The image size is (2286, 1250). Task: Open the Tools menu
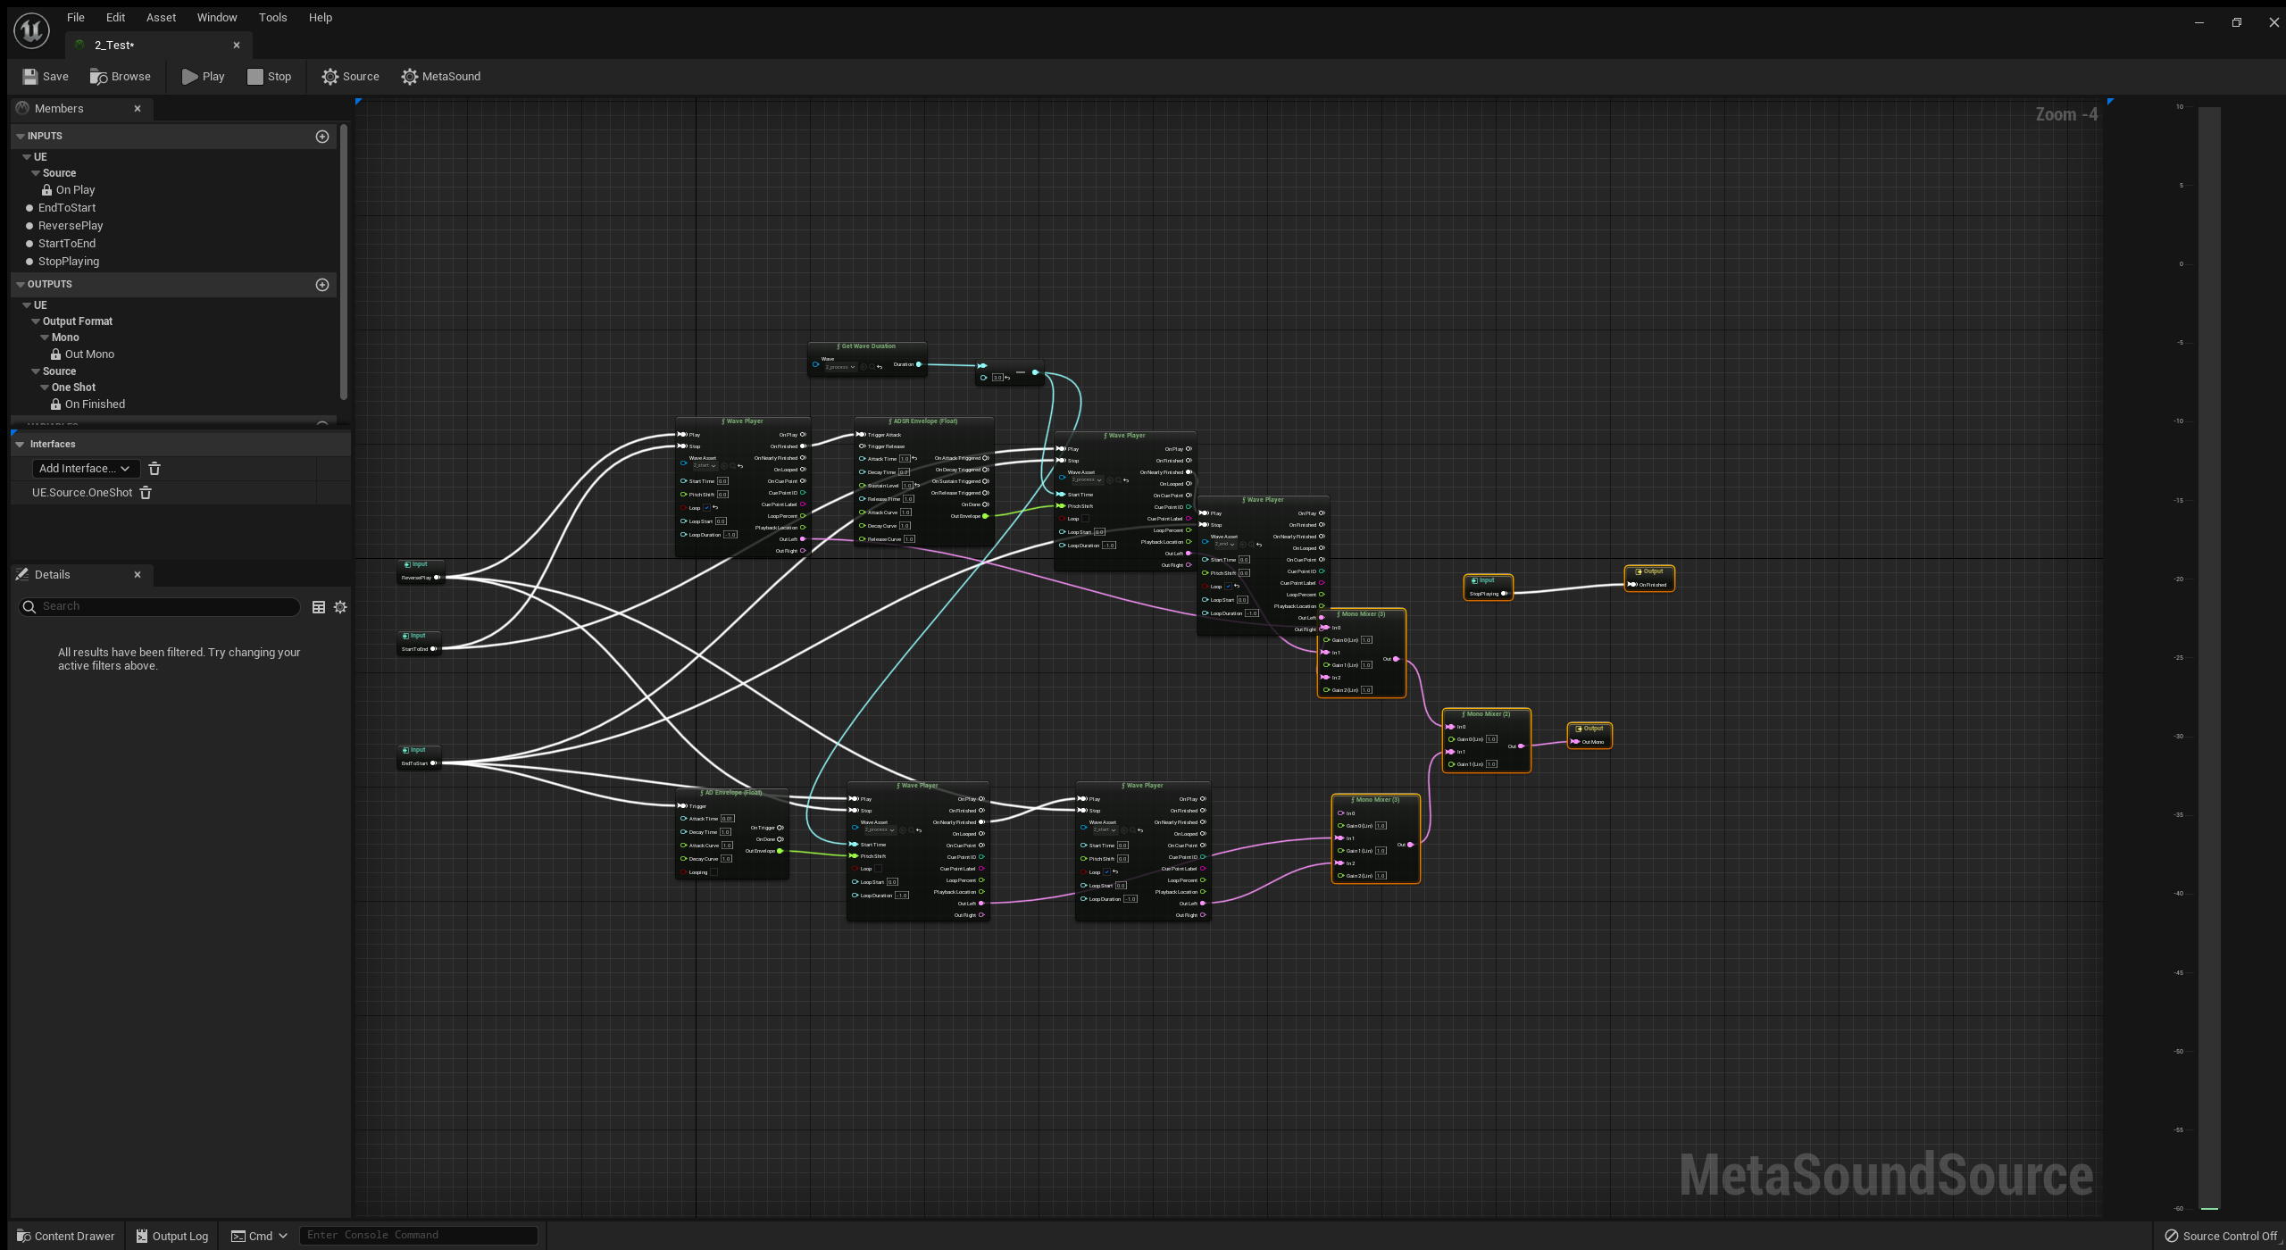point(272,18)
